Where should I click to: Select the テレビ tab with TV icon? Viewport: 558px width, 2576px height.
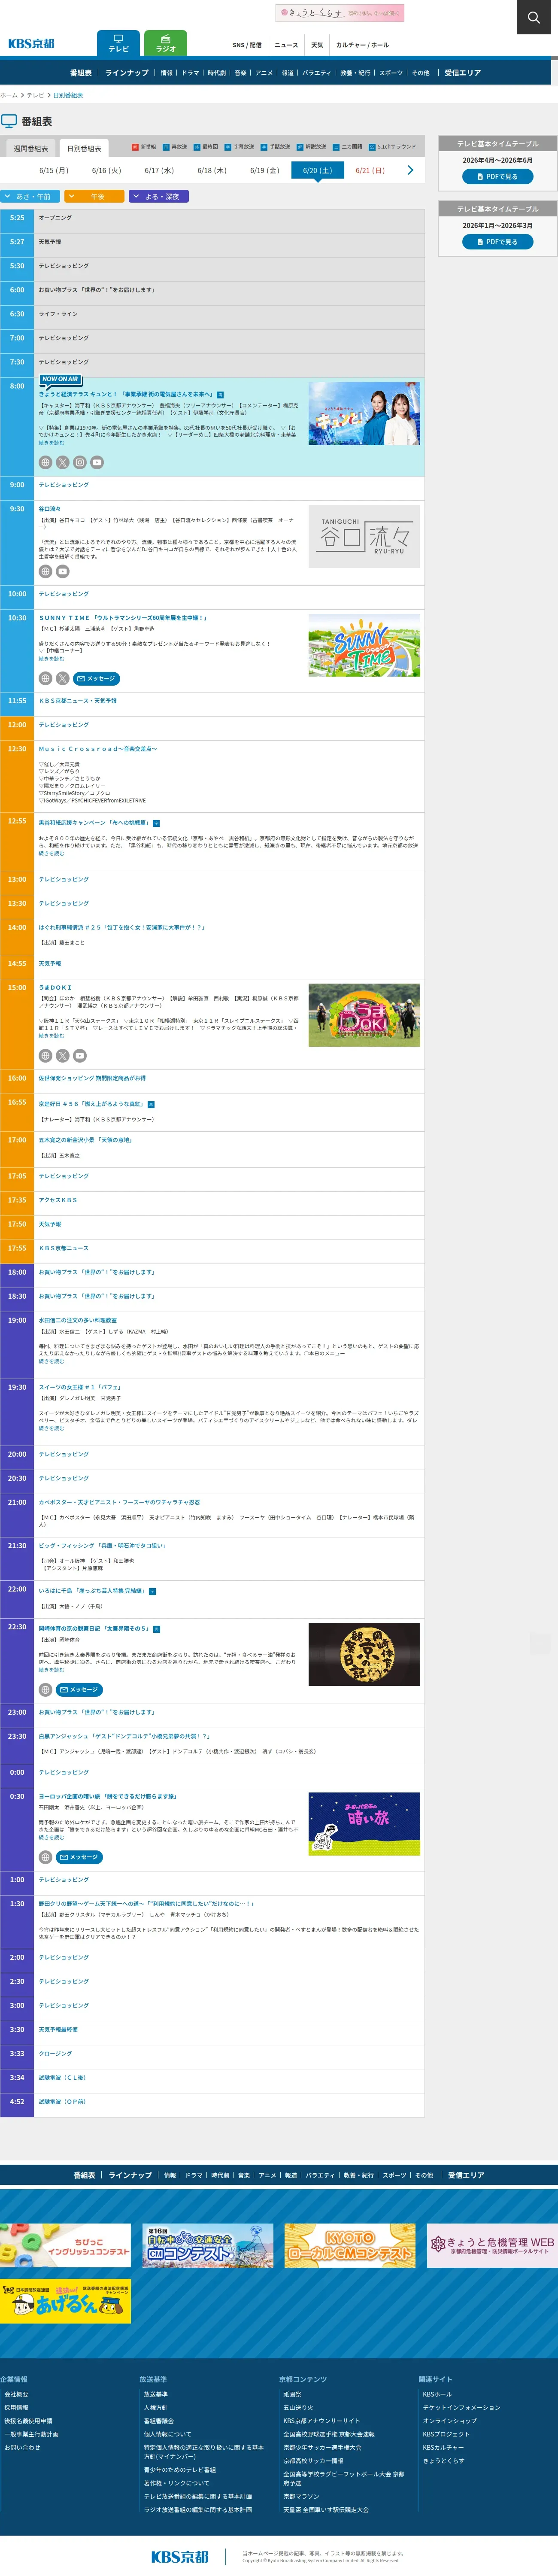click(118, 43)
